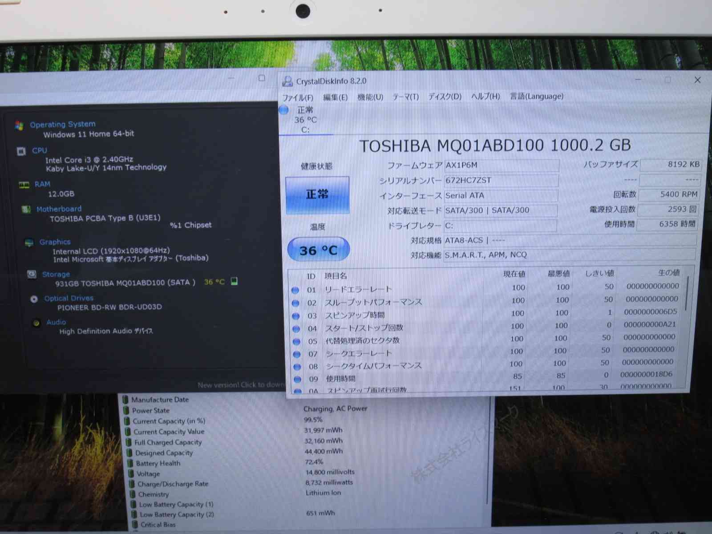
Task: Click the RAM module icon in Speccy
Action: (x=24, y=185)
